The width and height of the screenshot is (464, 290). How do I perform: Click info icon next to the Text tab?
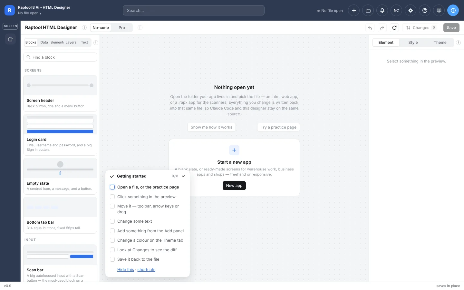[96, 43]
